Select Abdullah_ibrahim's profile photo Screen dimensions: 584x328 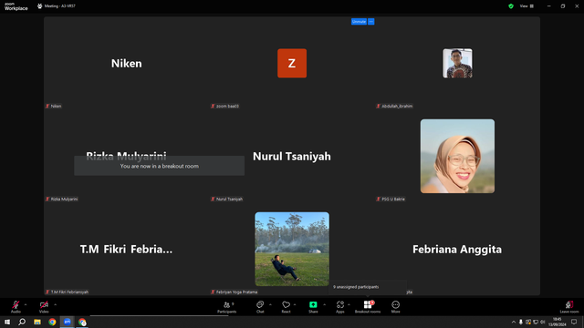point(457,63)
